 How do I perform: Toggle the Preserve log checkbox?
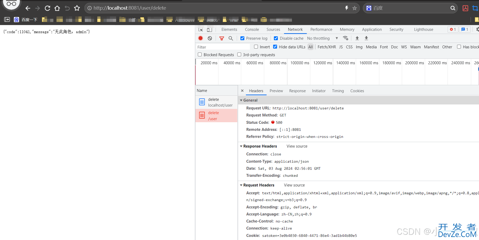(x=243, y=38)
